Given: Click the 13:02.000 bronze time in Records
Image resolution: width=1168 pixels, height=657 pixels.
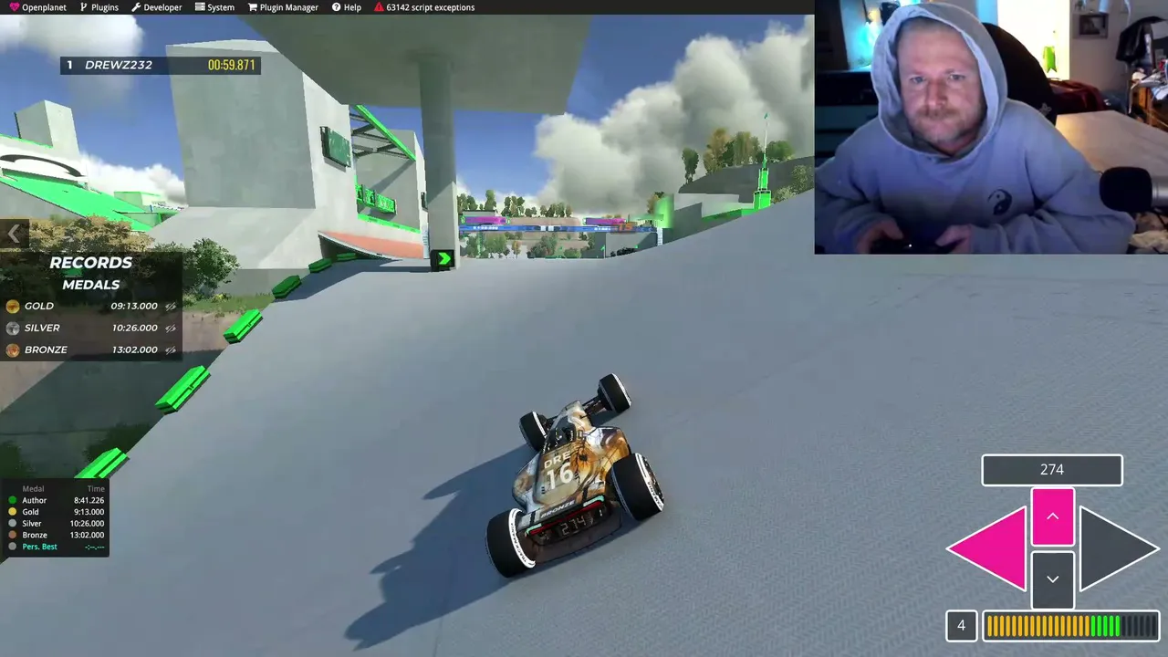Looking at the screenshot, I should tap(134, 350).
